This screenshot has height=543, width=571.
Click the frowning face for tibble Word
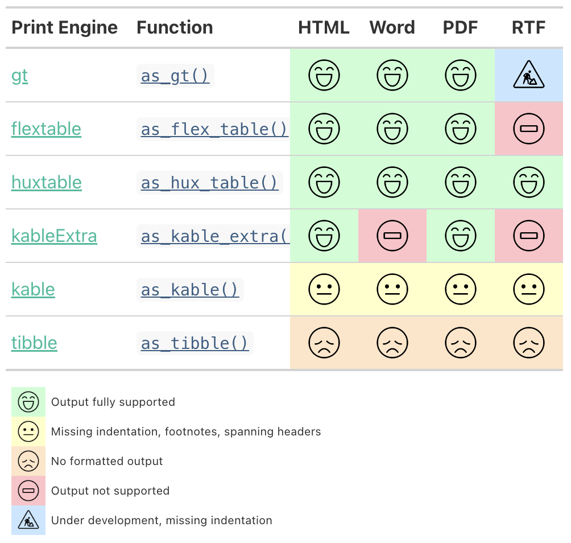(x=392, y=343)
